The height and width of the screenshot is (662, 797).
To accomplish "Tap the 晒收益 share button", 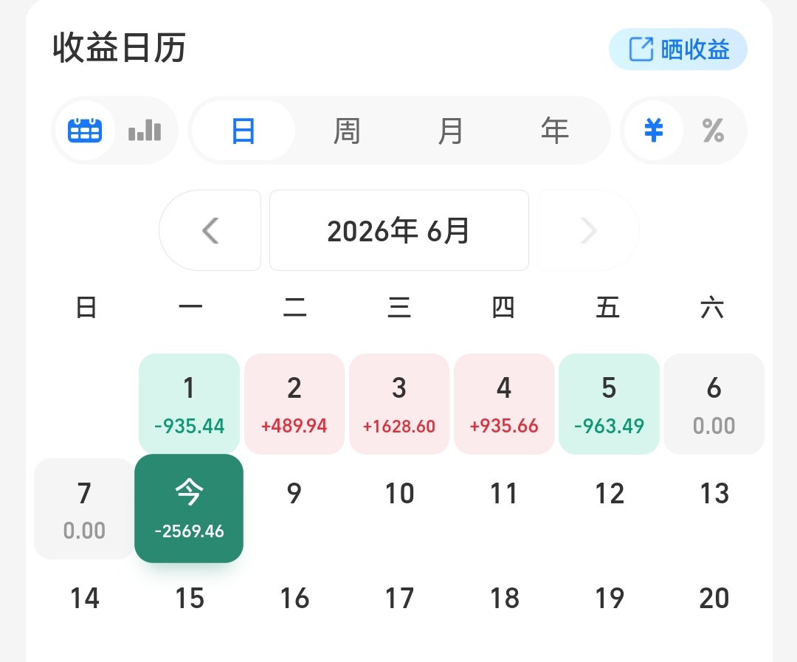I will (x=678, y=49).
